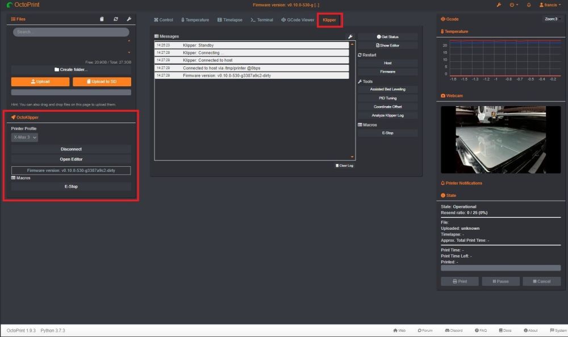The height and width of the screenshot is (337, 568).
Task: Collapse the Temperature sidebar section
Action: click(x=454, y=32)
